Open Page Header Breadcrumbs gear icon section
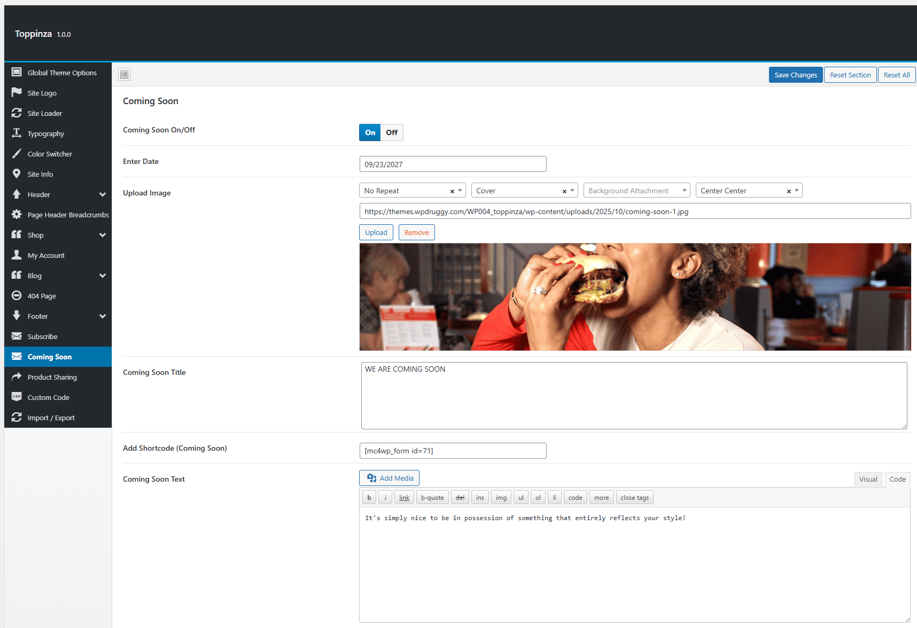The image size is (917, 628). pos(17,214)
